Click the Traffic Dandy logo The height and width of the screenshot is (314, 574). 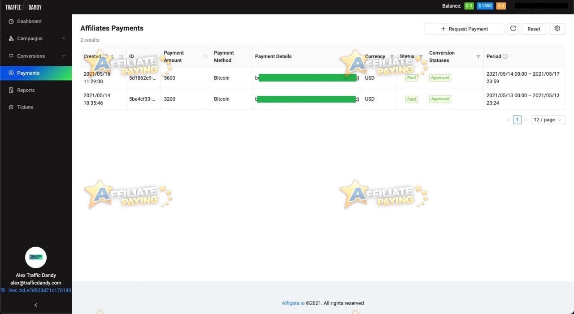click(x=23, y=7)
